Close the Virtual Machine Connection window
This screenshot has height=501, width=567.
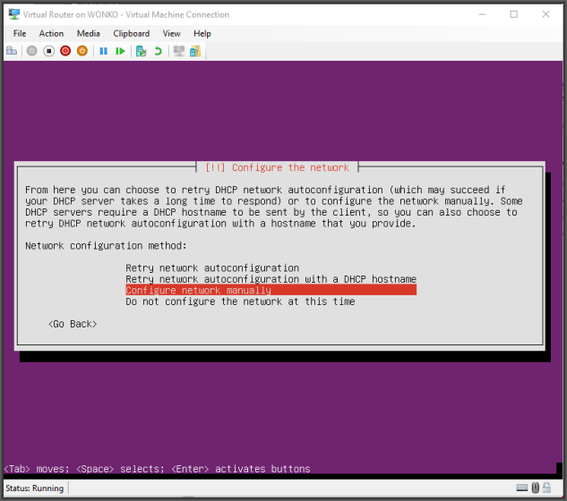(x=546, y=14)
